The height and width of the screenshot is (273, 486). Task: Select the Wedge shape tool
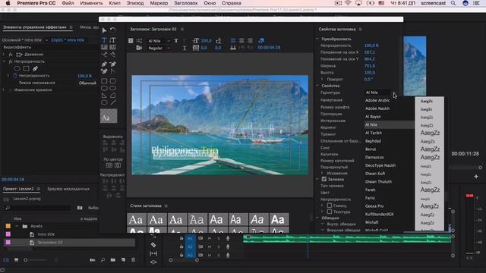[x=104, y=96]
